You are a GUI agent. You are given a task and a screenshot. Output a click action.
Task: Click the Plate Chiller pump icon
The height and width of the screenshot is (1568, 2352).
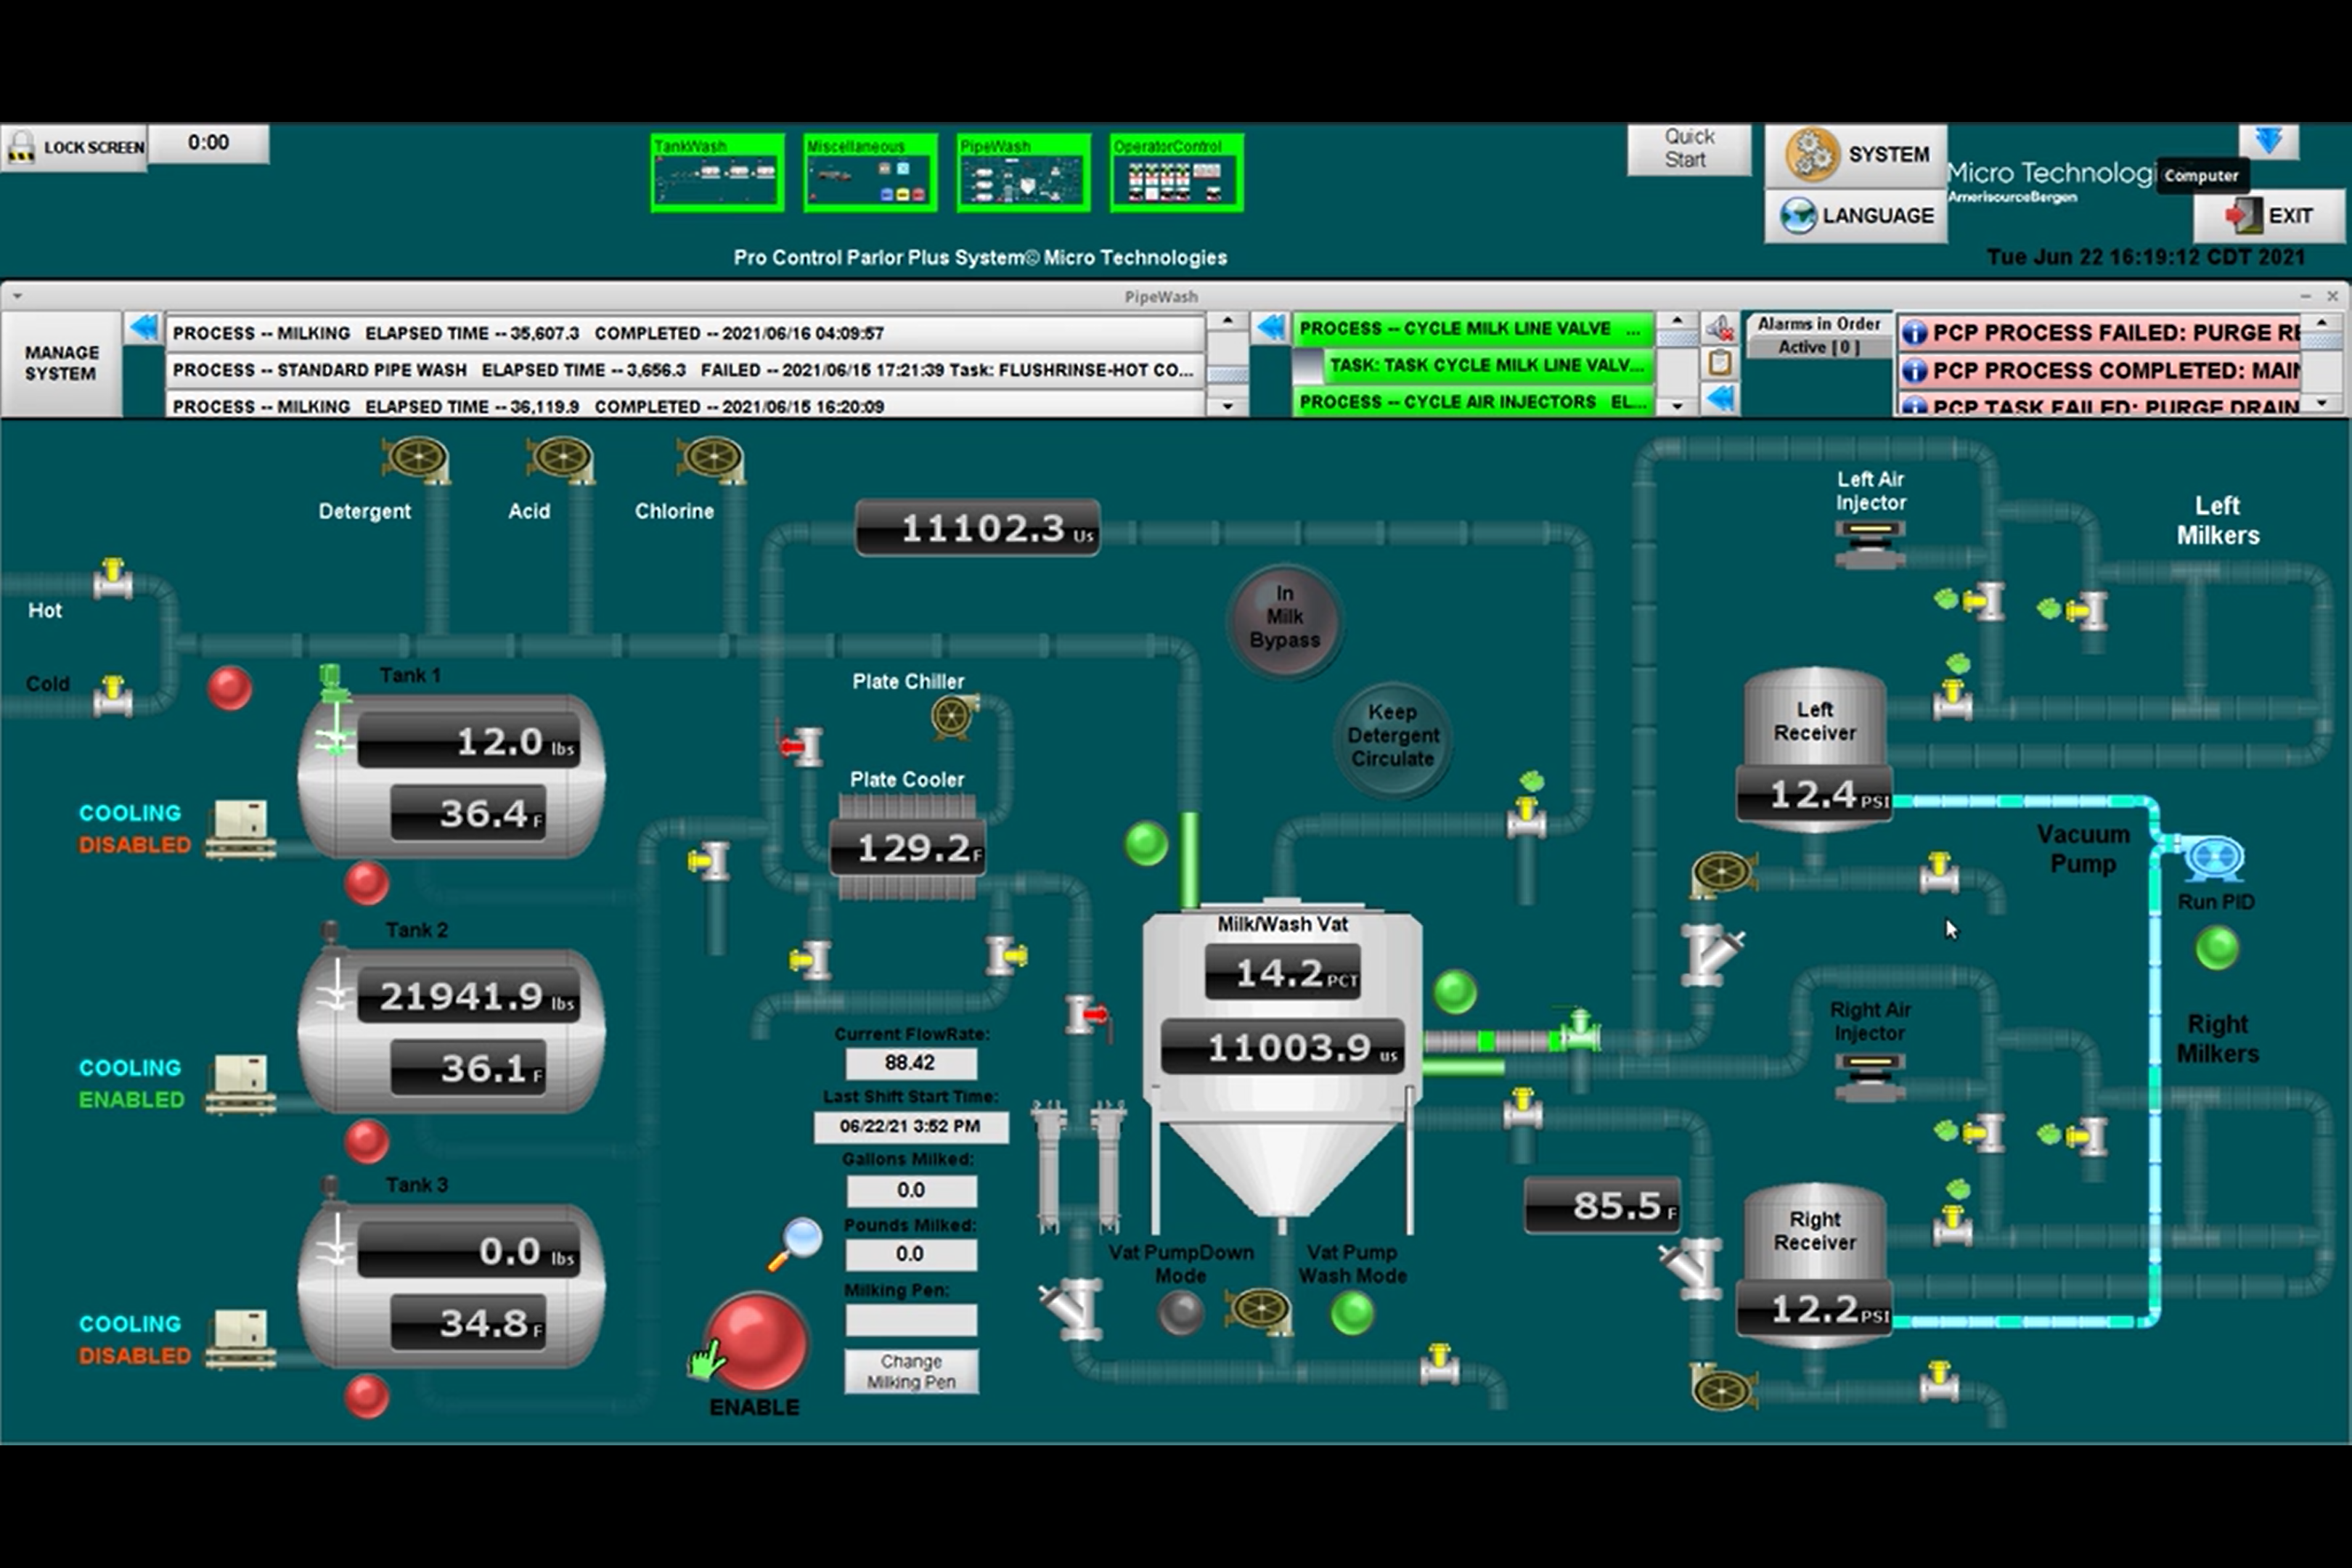pos(953,717)
